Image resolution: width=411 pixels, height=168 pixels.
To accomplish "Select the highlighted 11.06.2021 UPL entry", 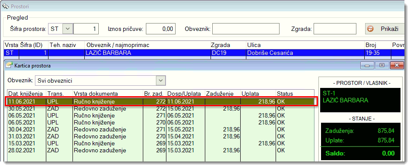I will pos(161,101).
